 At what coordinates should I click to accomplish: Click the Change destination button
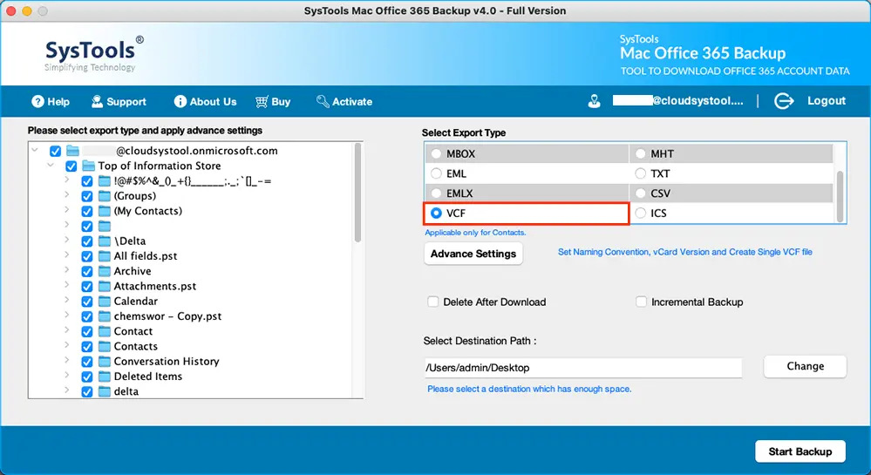coord(805,367)
